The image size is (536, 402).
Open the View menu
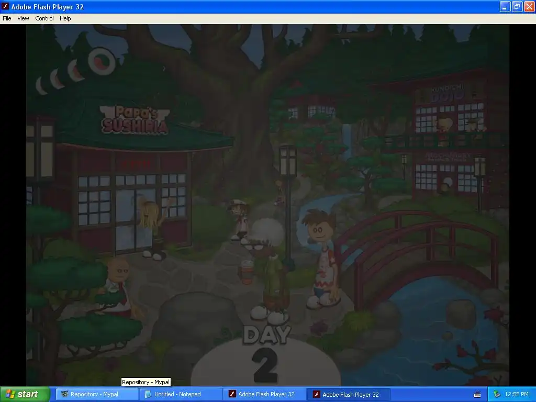pyautogui.click(x=23, y=18)
